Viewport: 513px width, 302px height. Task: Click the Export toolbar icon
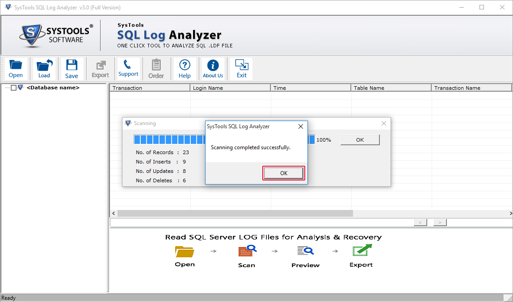point(100,69)
